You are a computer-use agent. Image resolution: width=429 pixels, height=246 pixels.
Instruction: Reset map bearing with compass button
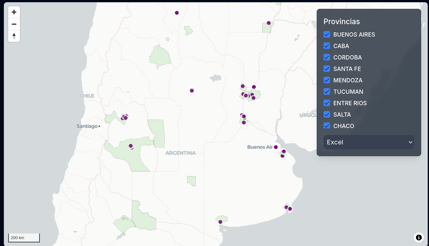tap(14, 36)
